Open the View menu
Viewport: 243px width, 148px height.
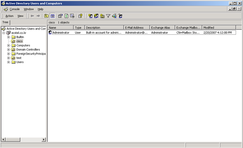[20, 16]
